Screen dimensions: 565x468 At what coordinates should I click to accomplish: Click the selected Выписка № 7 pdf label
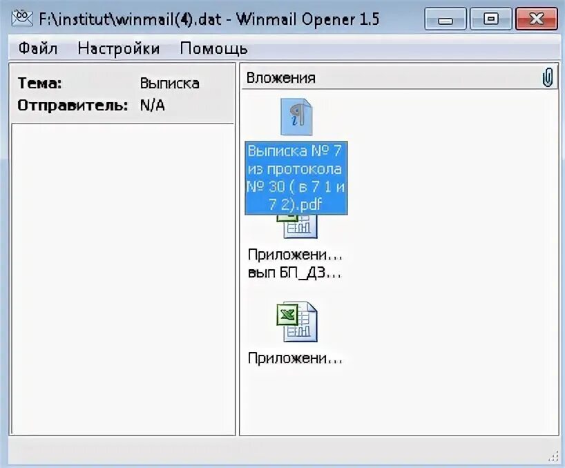pos(296,178)
